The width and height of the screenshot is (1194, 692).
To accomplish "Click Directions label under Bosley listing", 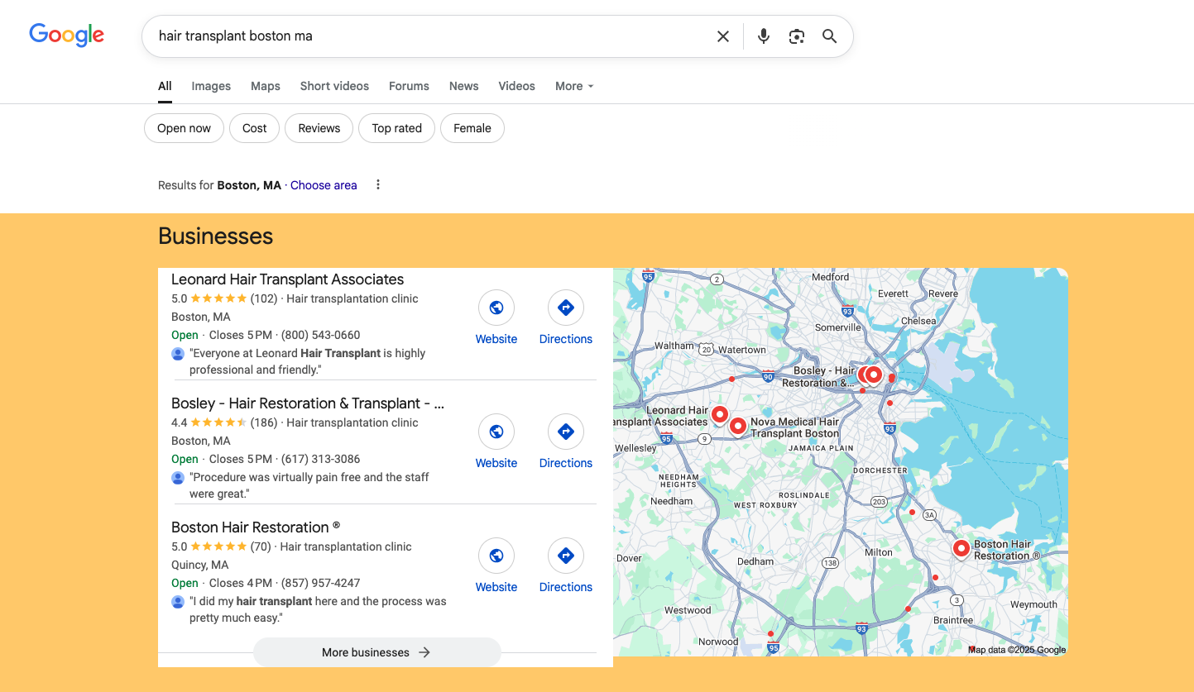I will coord(566,463).
